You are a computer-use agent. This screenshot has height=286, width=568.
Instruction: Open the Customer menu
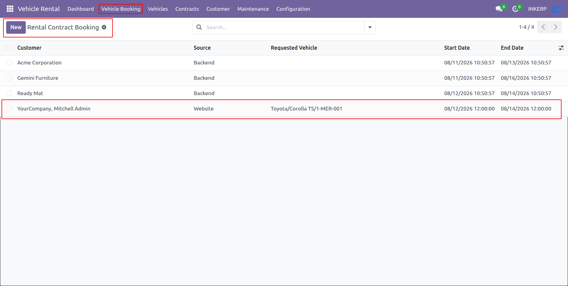[x=218, y=9]
